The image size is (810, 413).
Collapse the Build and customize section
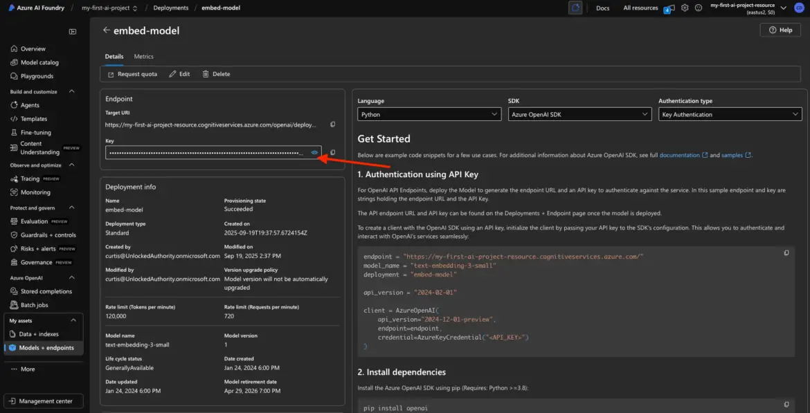pos(73,91)
